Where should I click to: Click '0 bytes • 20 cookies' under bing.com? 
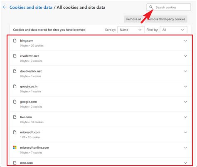coord(32,45)
